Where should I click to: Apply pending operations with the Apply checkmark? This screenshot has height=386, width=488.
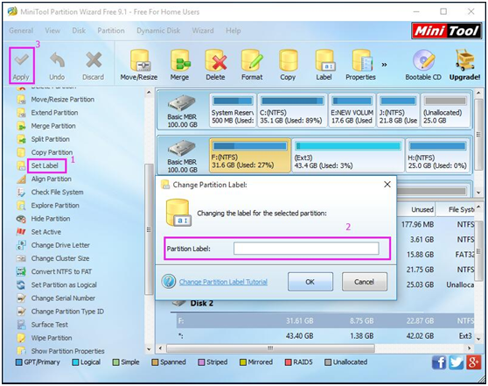click(x=21, y=66)
